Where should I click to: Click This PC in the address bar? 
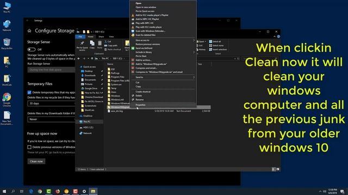pos(105,58)
